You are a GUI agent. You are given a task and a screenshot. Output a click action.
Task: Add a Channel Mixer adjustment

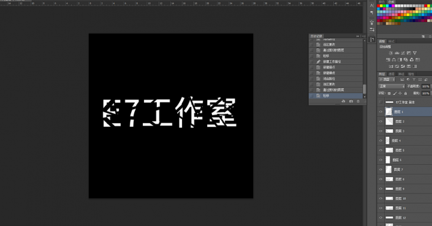coord(412,59)
